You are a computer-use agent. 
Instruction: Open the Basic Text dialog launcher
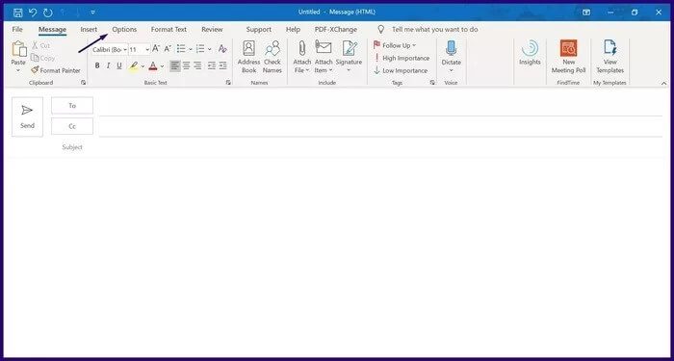229,83
